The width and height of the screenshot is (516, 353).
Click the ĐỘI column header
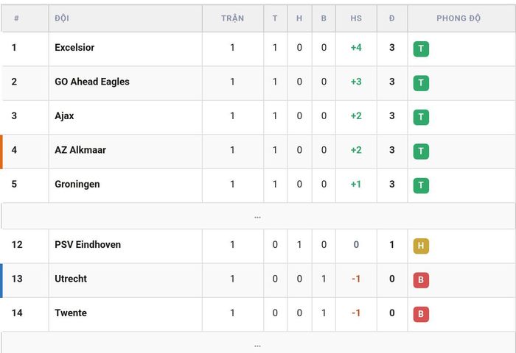pyautogui.click(x=62, y=18)
